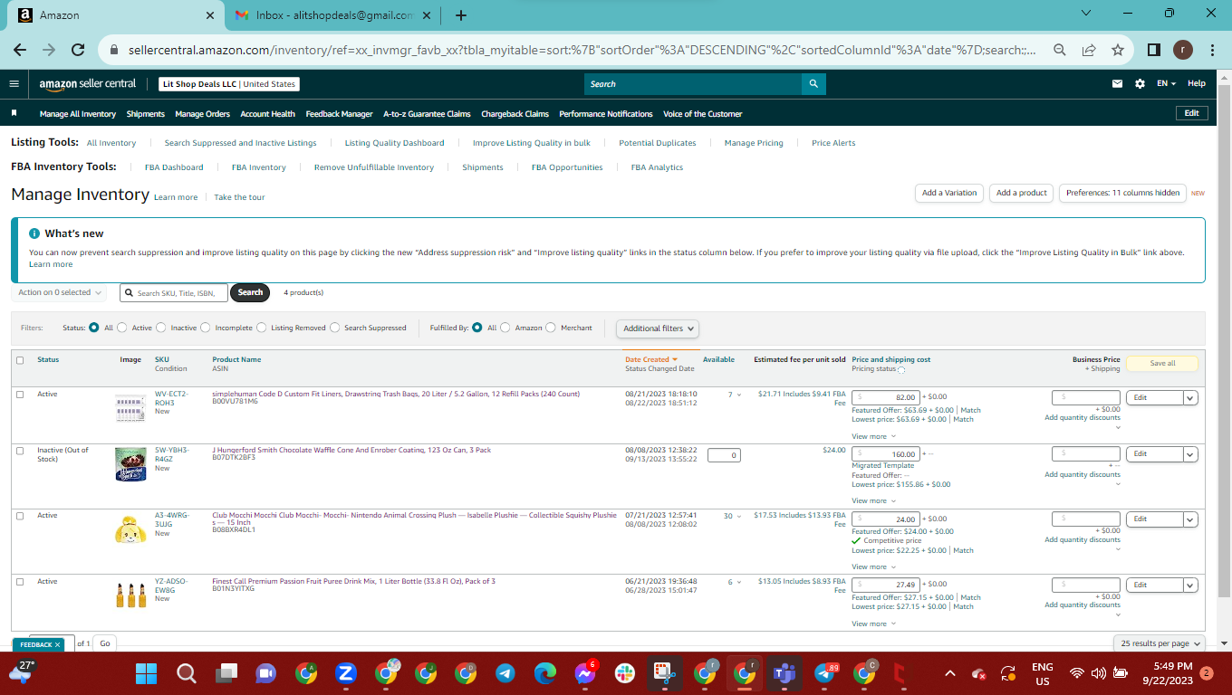Image resolution: width=1232 pixels, height=695 pixels.
Task: Open FBA Dashboard tool link
Action: (x=174, y=167)
